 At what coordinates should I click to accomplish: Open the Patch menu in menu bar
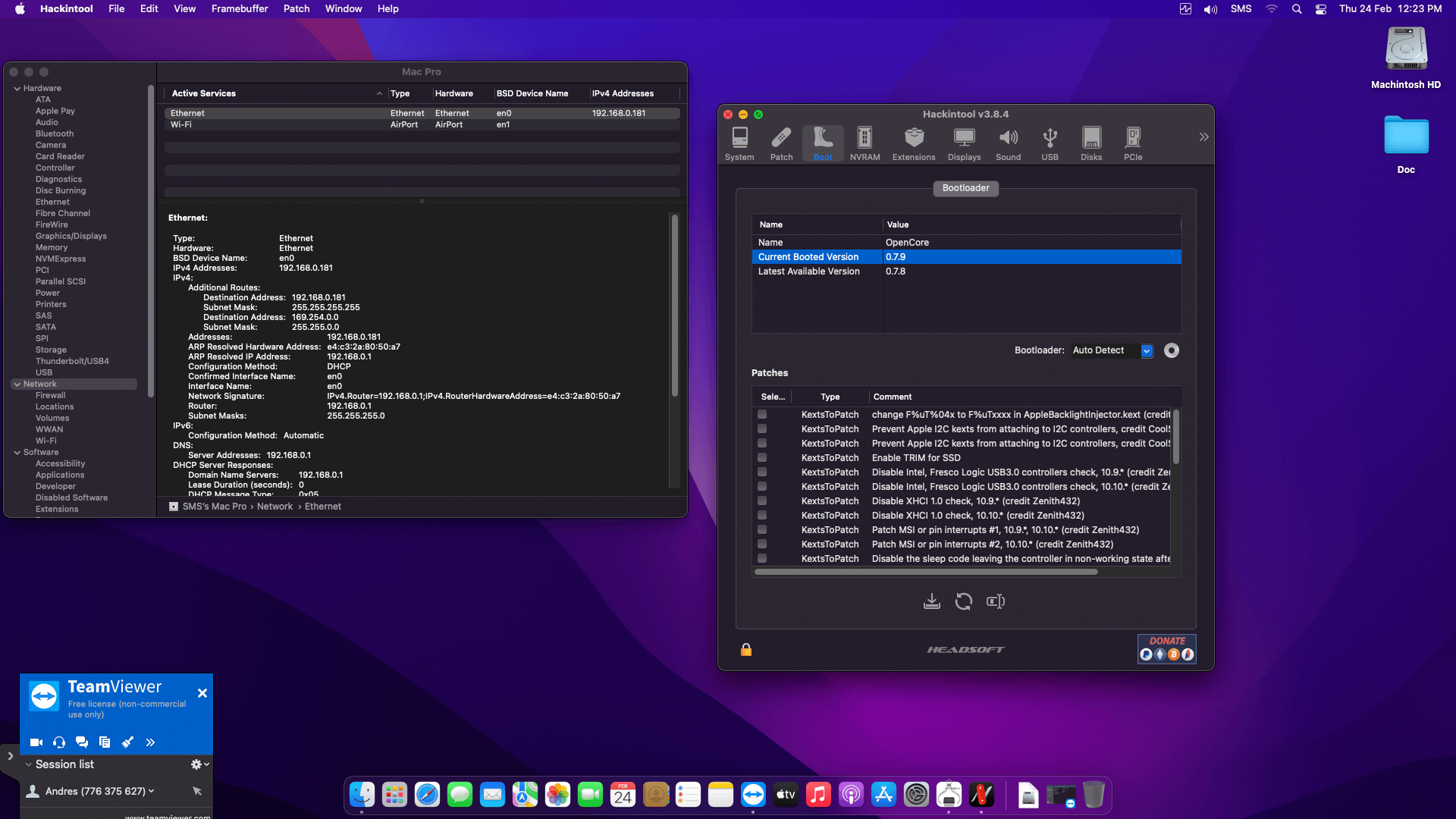(297, 9)
